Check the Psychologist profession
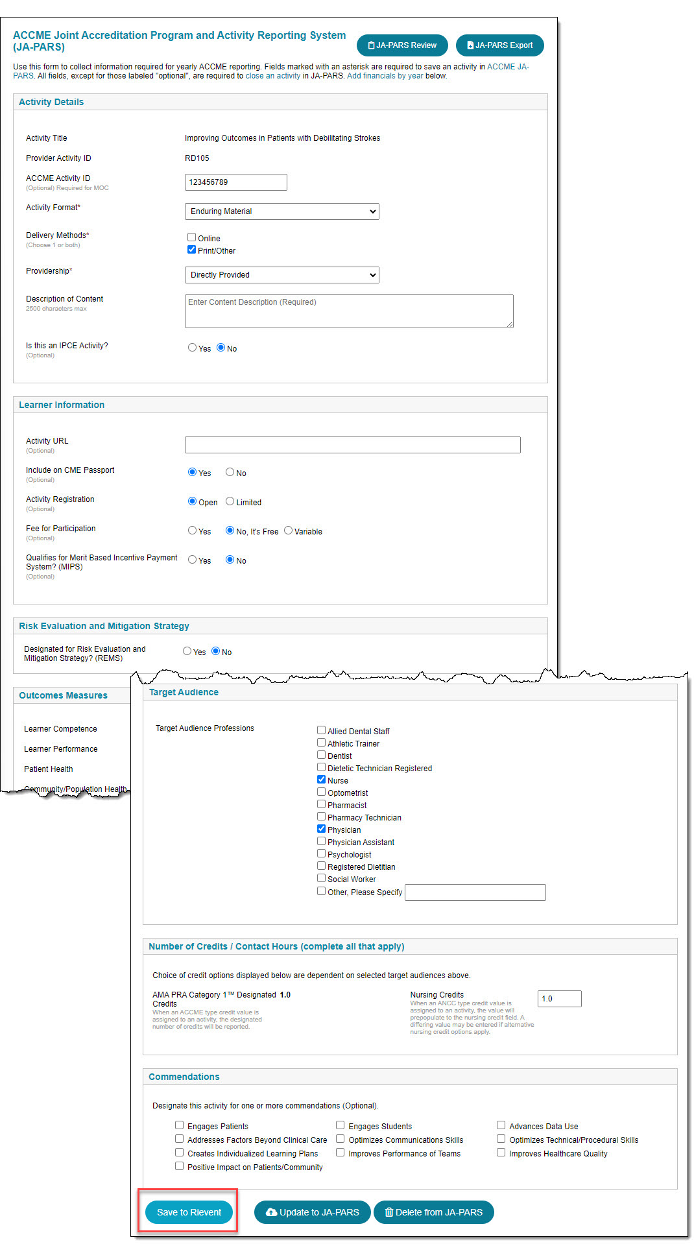This screenshot has height=1244, width=694. pyautogui.click(x=321, y=854)
